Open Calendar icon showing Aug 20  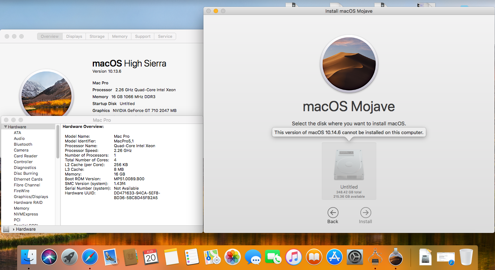click(151, 257)
